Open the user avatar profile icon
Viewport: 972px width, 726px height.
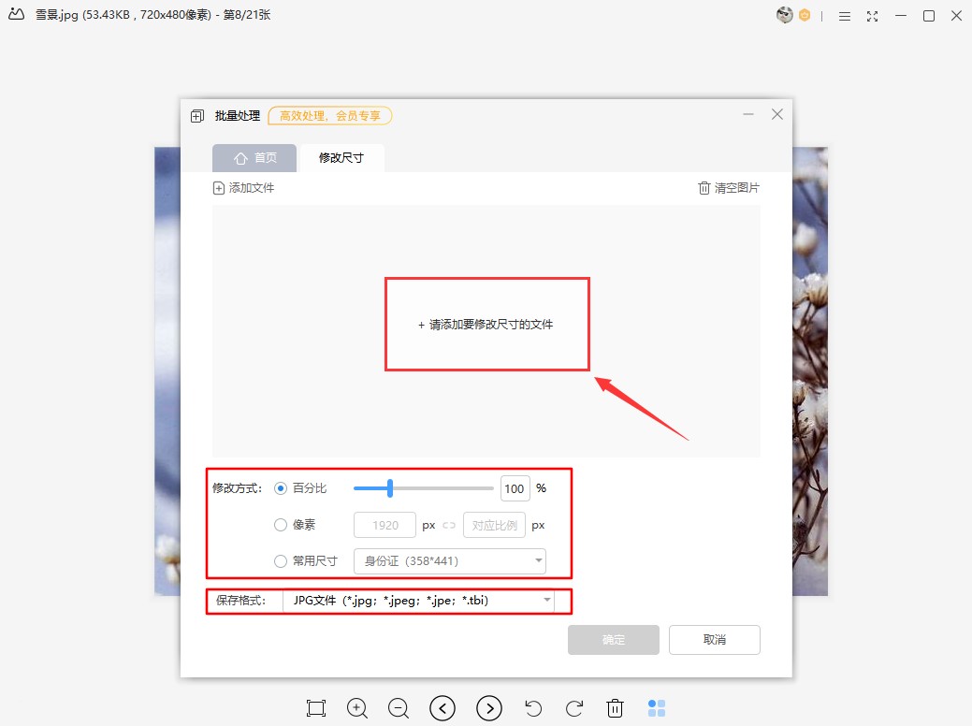pos(784,15)
